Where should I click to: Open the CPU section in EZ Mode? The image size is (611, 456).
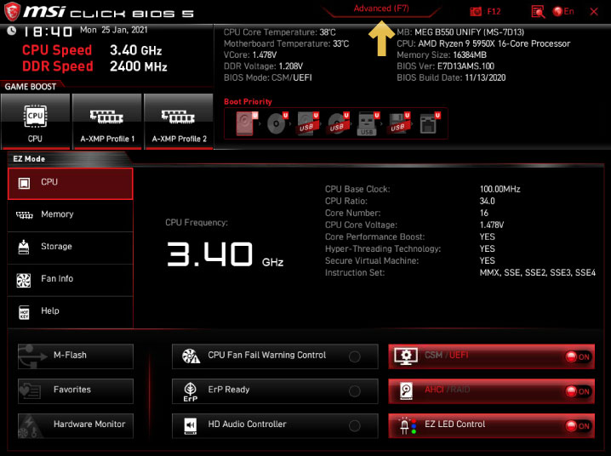tap(70, 184)
